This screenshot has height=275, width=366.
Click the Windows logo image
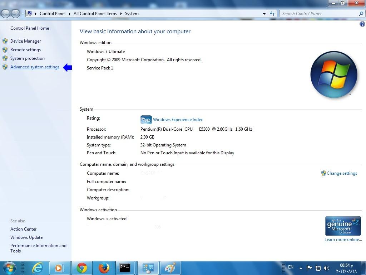[334, 74]
